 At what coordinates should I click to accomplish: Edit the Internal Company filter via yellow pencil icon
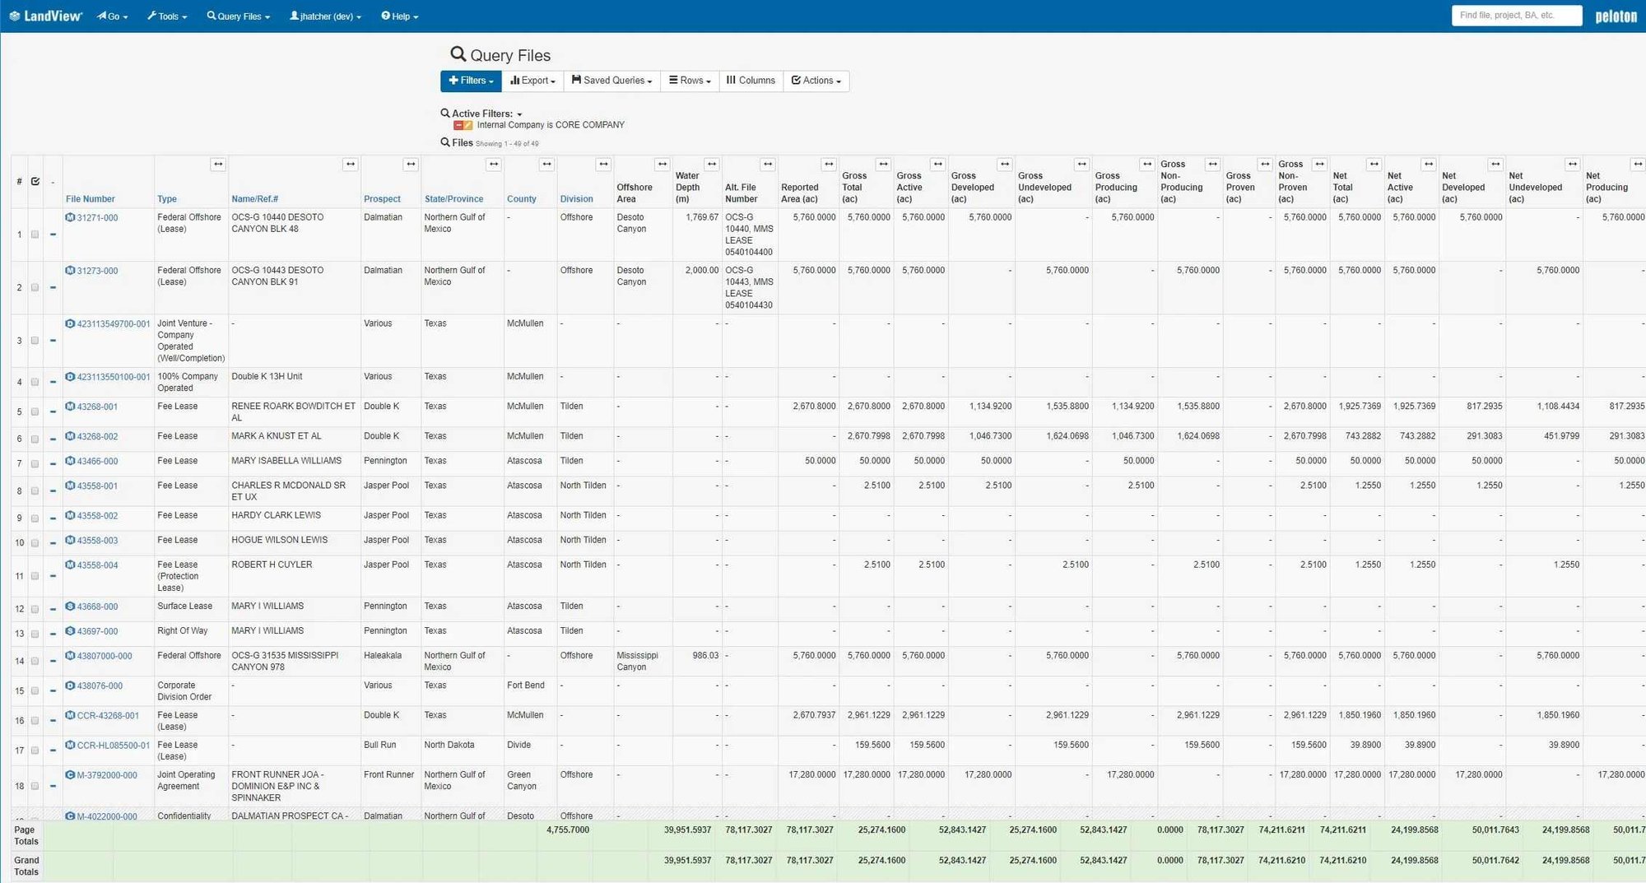pos(467,125)
